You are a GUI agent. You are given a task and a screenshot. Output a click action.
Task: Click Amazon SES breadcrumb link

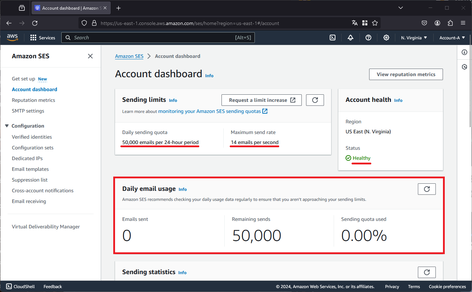click(x=129, y=56)
